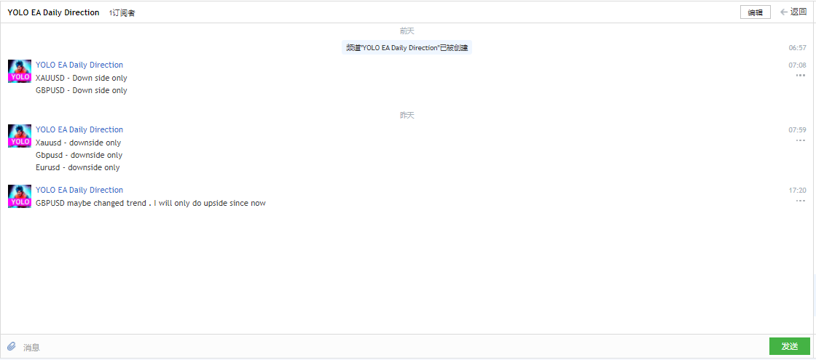Click YOLO avatar on Eurusd downside message

pyautogui.click(x=20, y=135)
